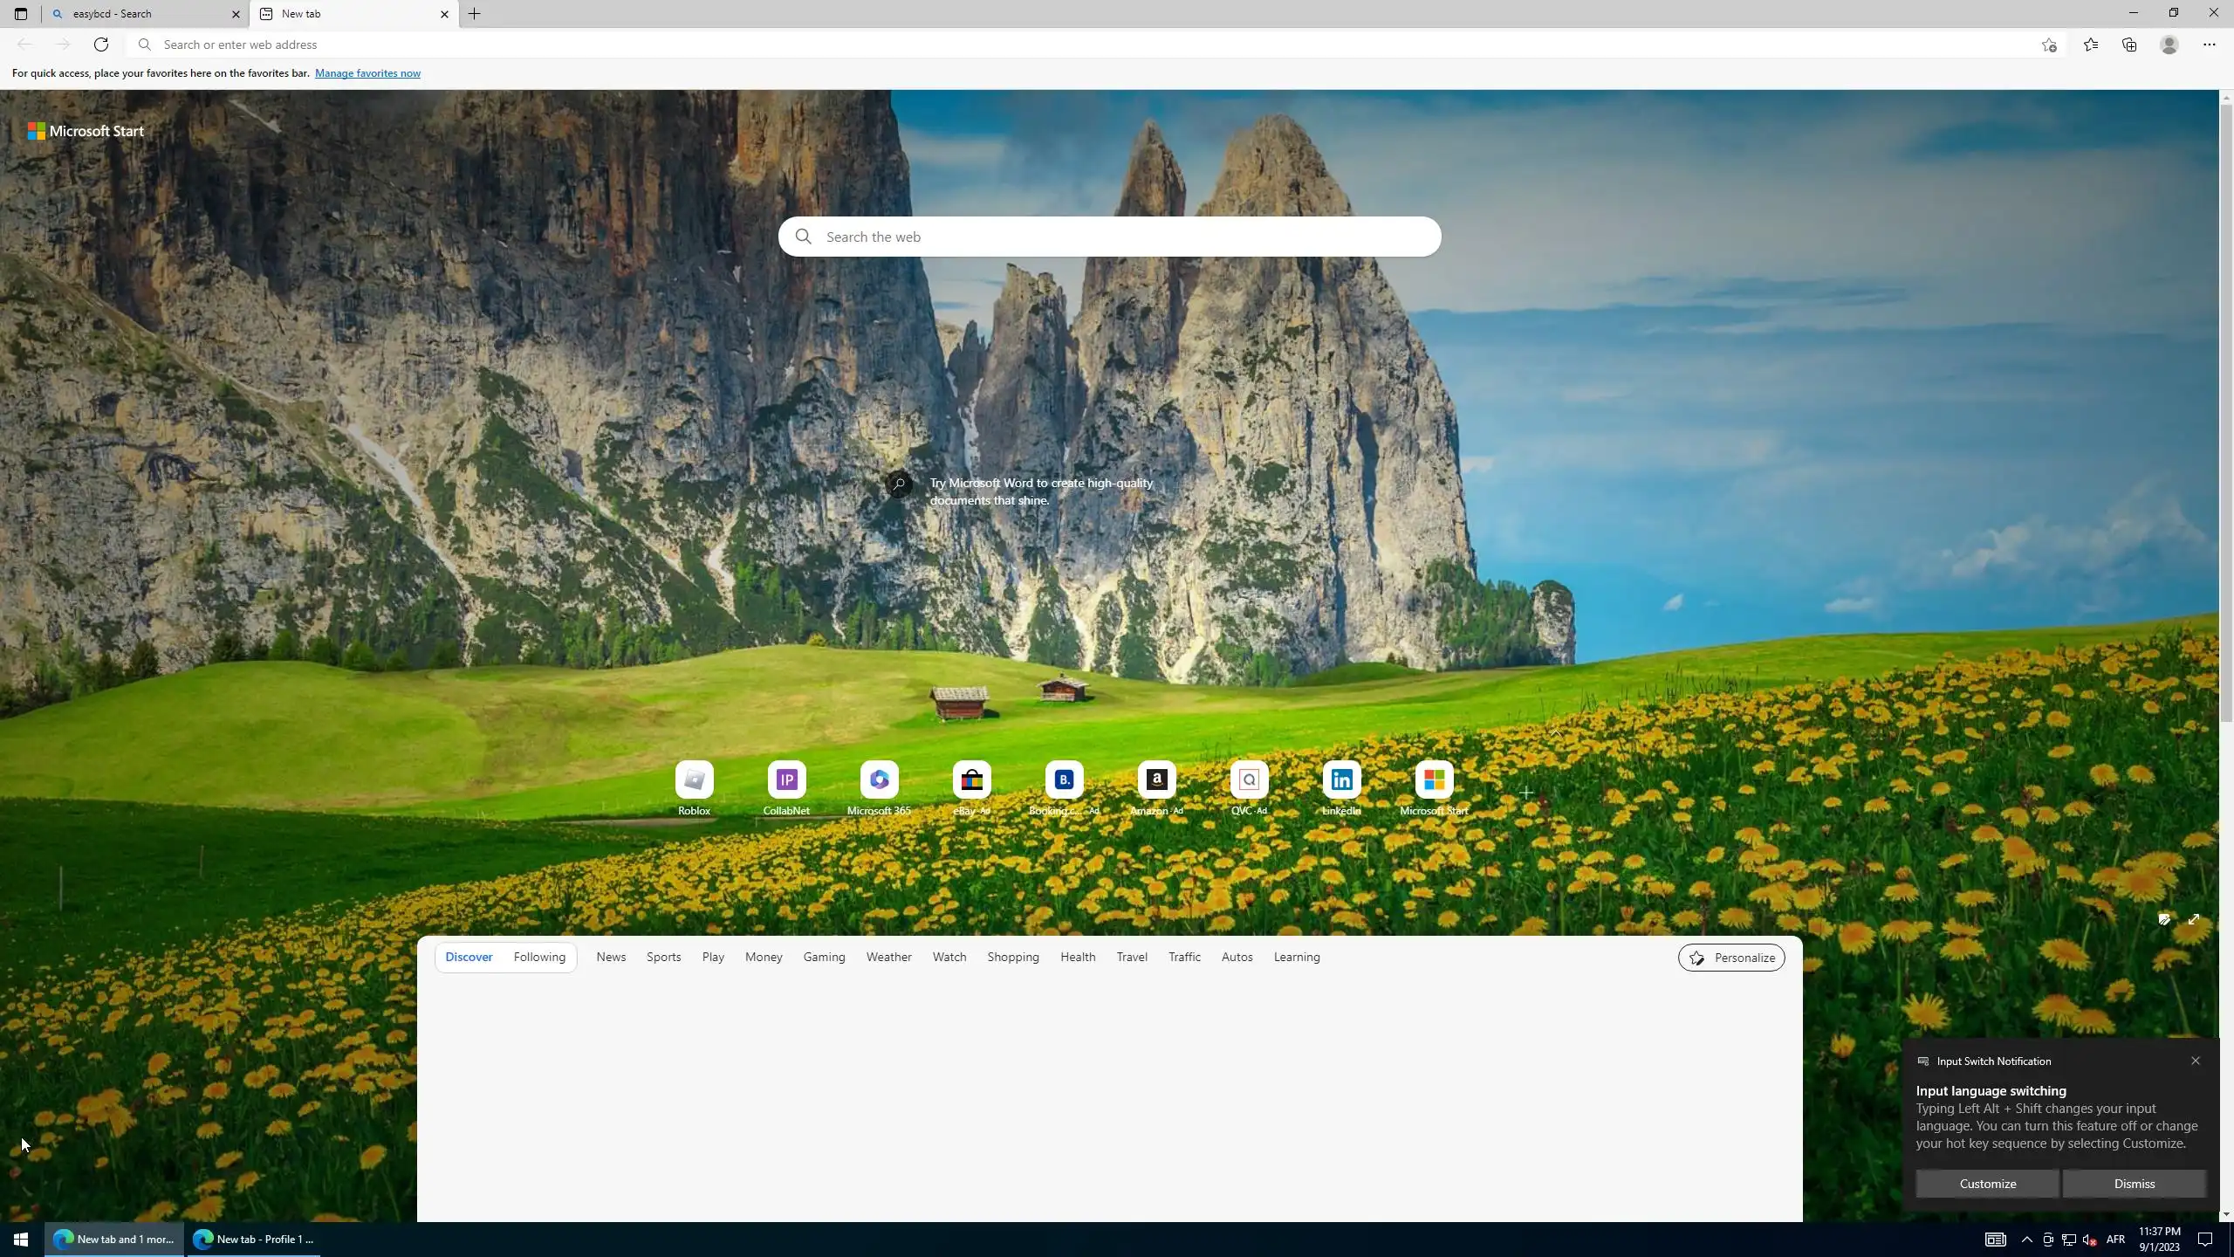Switch to the easybcd - Search tab
Screen dimensions: 2234x1257
[x=140, y=14]
